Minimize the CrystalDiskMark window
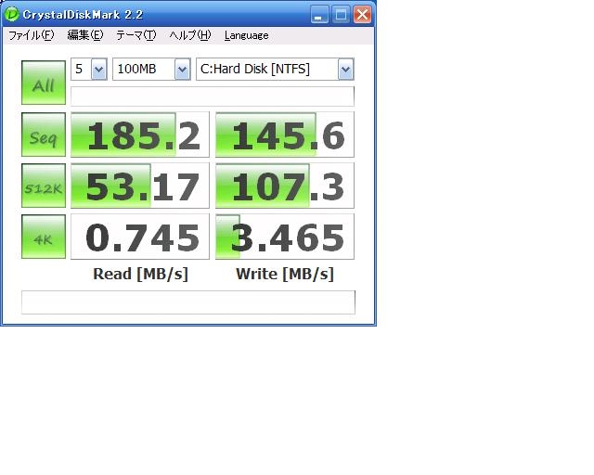This screenshot has width=594, height=475. [319, 15]
